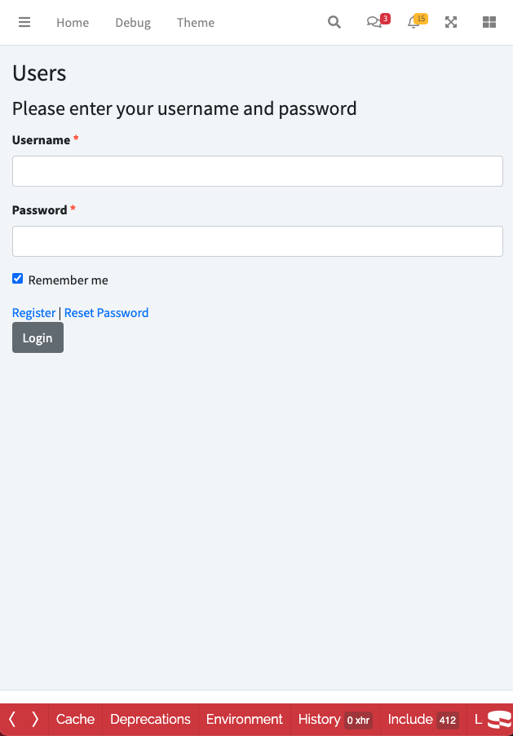513x736 pixels.
Task: Open the Theme menu item
Action: tap(196, 23)
